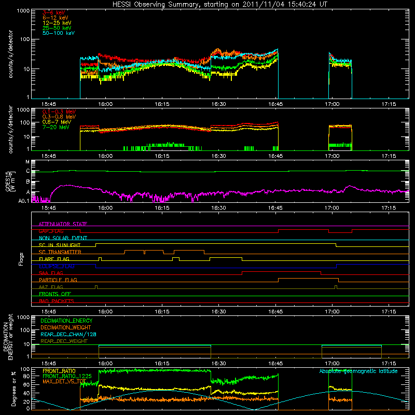This screenshot has width=415, height=415.
Task: Click the PARTICLE_FLAG raised segment after 16:45
Action: coord(308,279)
